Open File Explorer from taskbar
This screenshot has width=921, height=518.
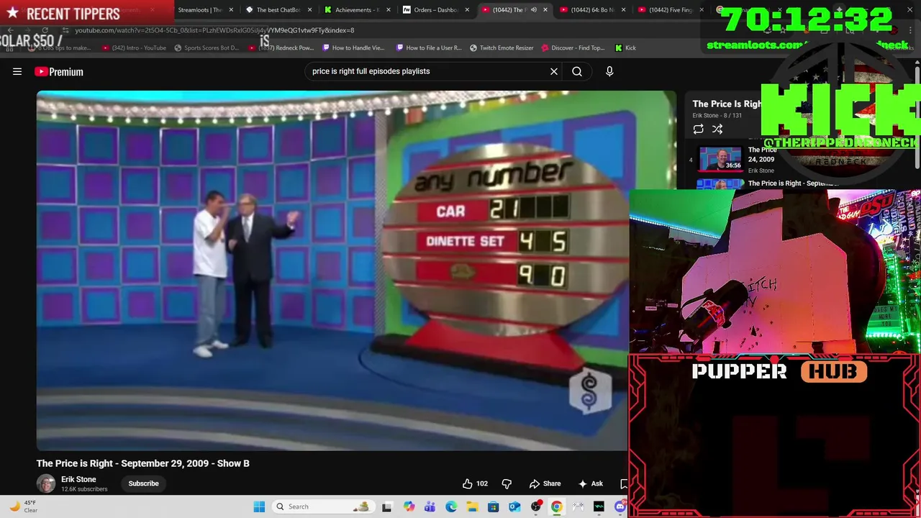point(472,506)
